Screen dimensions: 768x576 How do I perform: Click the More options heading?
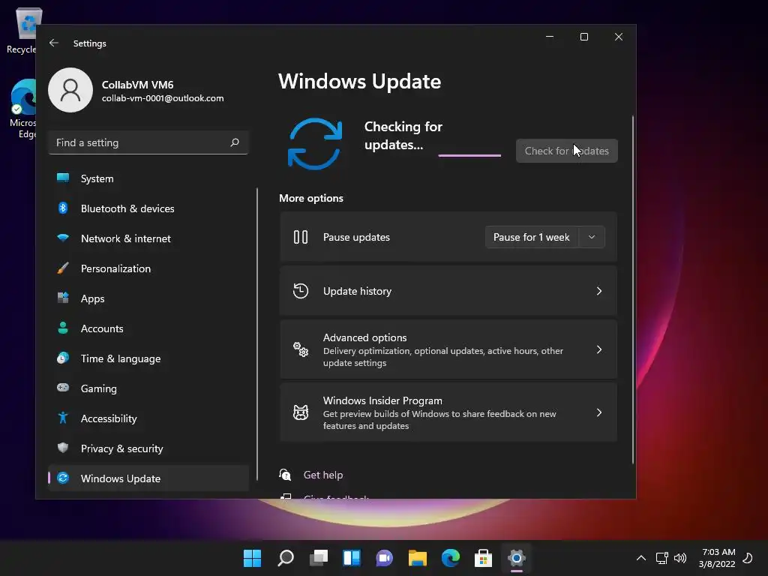coord(311,198)
